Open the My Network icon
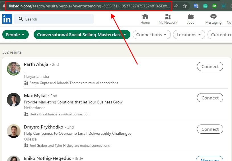232x161 pixels. [168, 17]
